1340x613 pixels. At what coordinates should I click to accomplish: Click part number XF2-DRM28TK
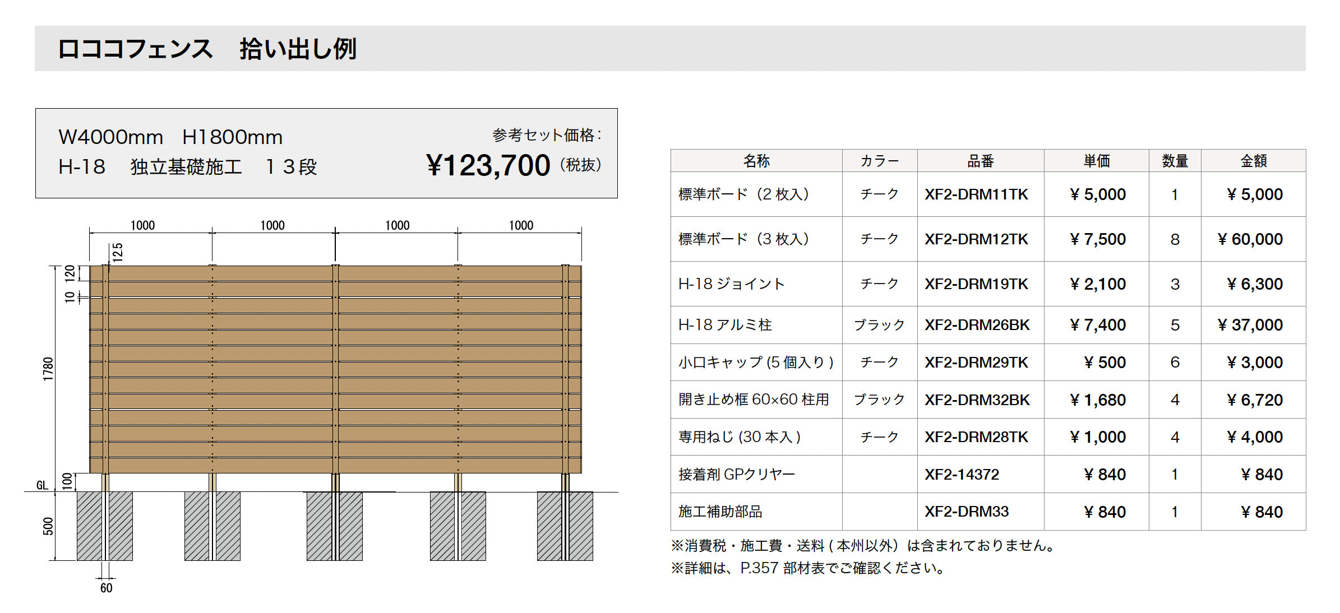(x=976, y=437)
